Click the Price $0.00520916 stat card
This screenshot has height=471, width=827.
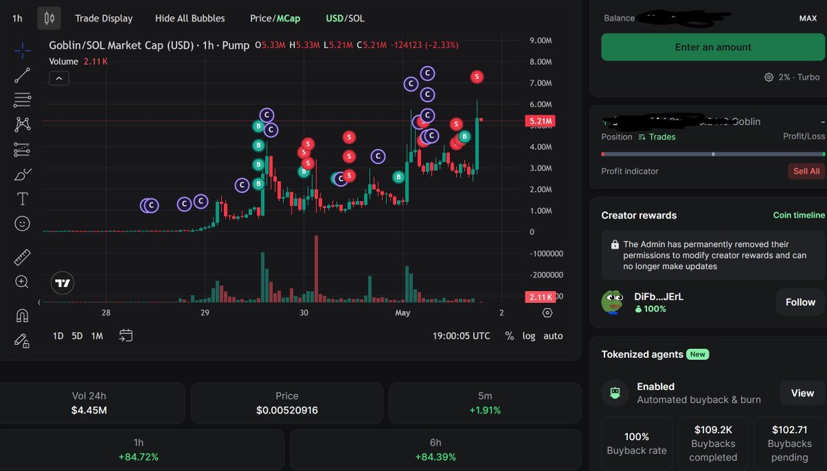[287, 404]
